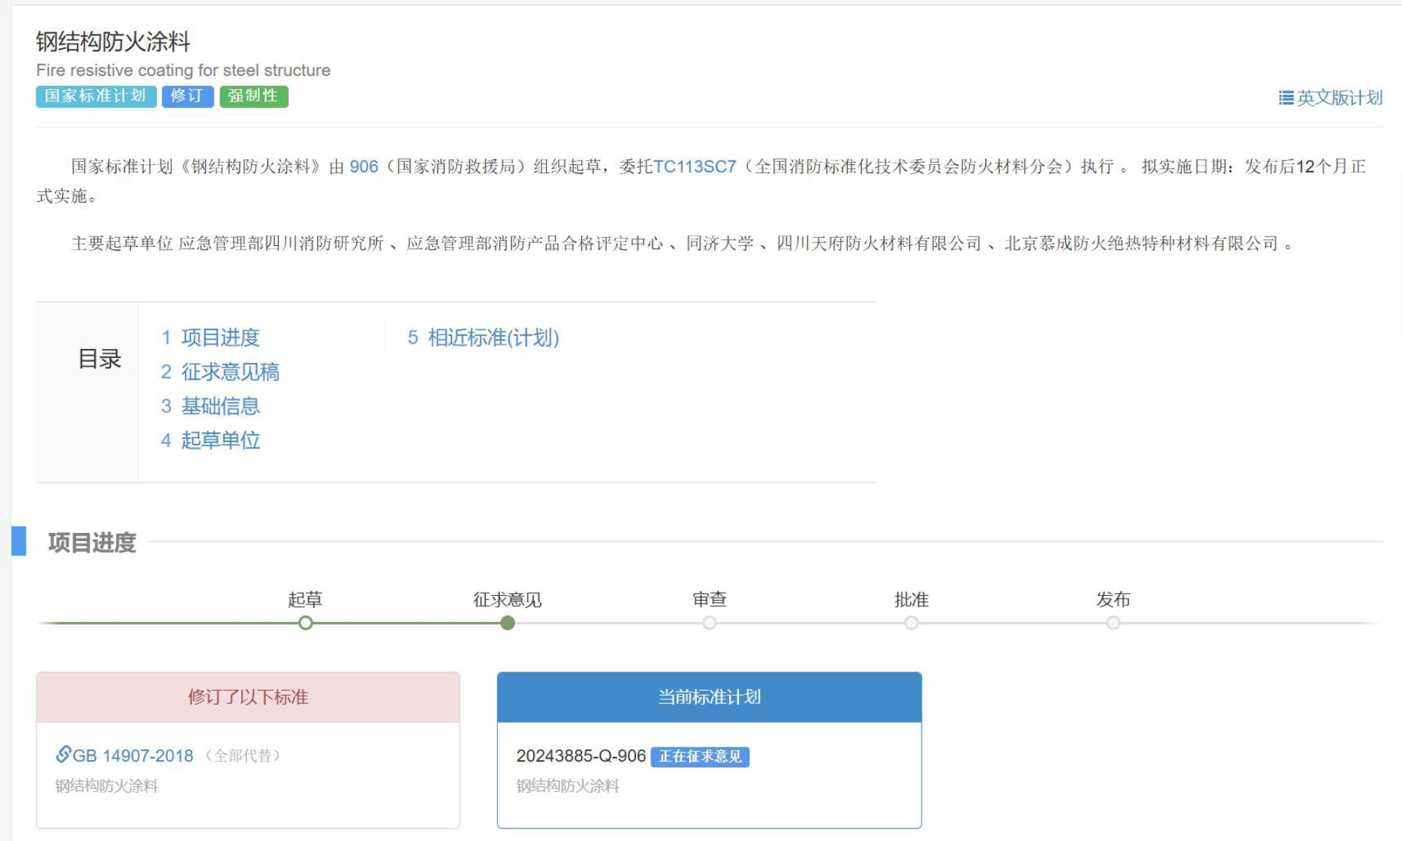Click the green 强制性 tag badge
The image size is (1402, 841).
pyautogui.click(x=253, y=96)
